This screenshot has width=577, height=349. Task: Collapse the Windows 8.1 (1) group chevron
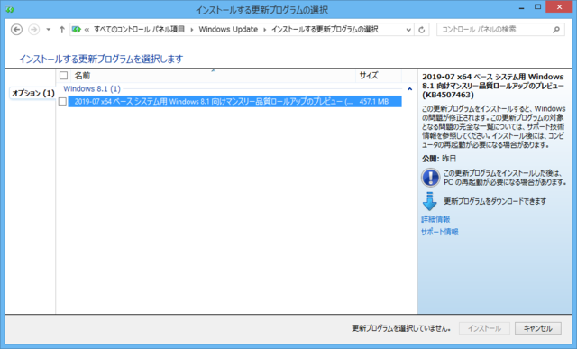[x=409, y=88]
